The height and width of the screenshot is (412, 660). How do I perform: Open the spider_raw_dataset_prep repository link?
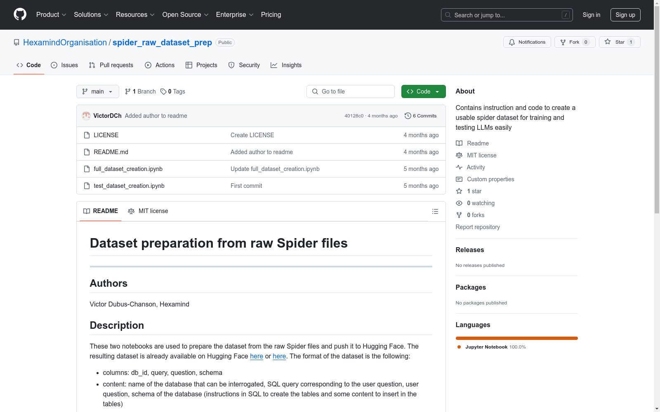pos(162,42)
